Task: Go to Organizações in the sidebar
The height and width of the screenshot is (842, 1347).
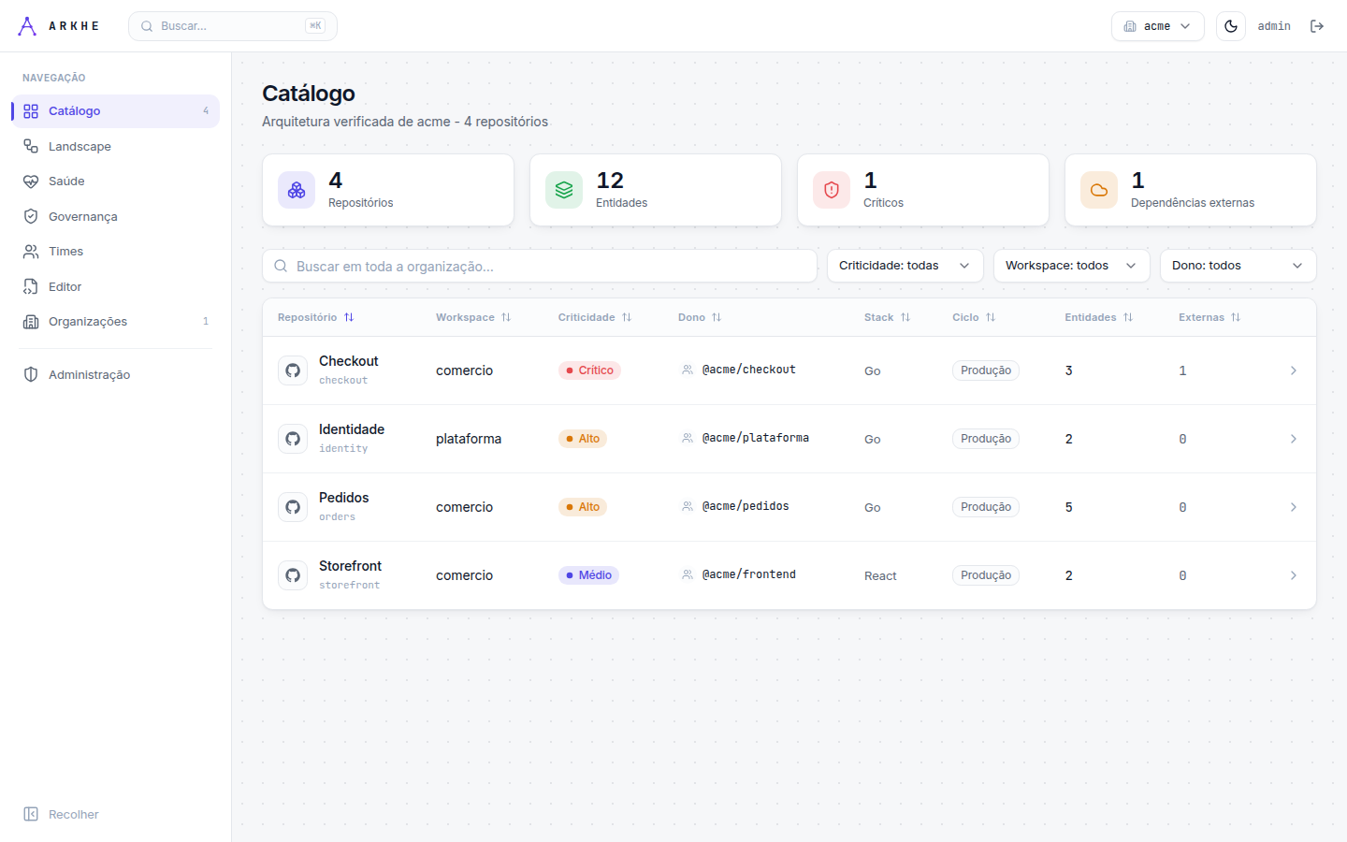Action: coord(116,322)
